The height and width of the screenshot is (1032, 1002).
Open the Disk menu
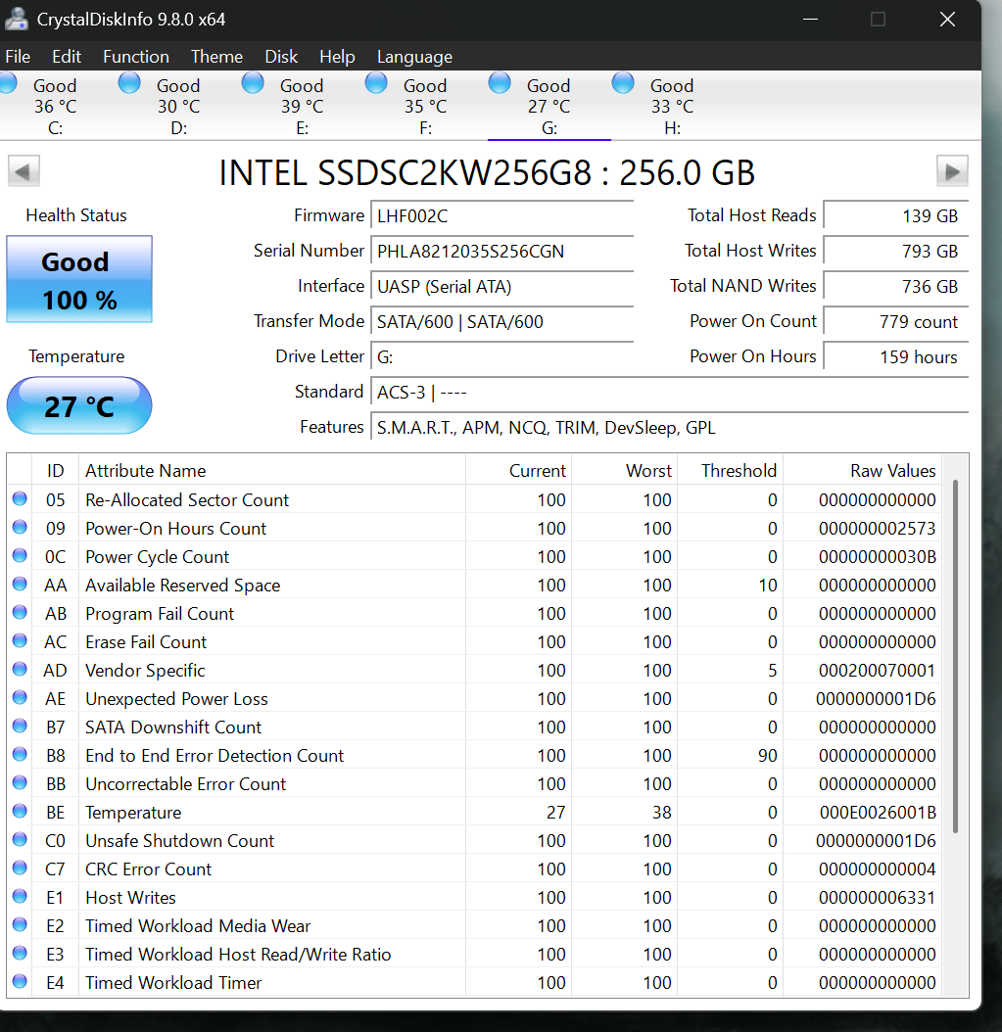click(281, 57)
